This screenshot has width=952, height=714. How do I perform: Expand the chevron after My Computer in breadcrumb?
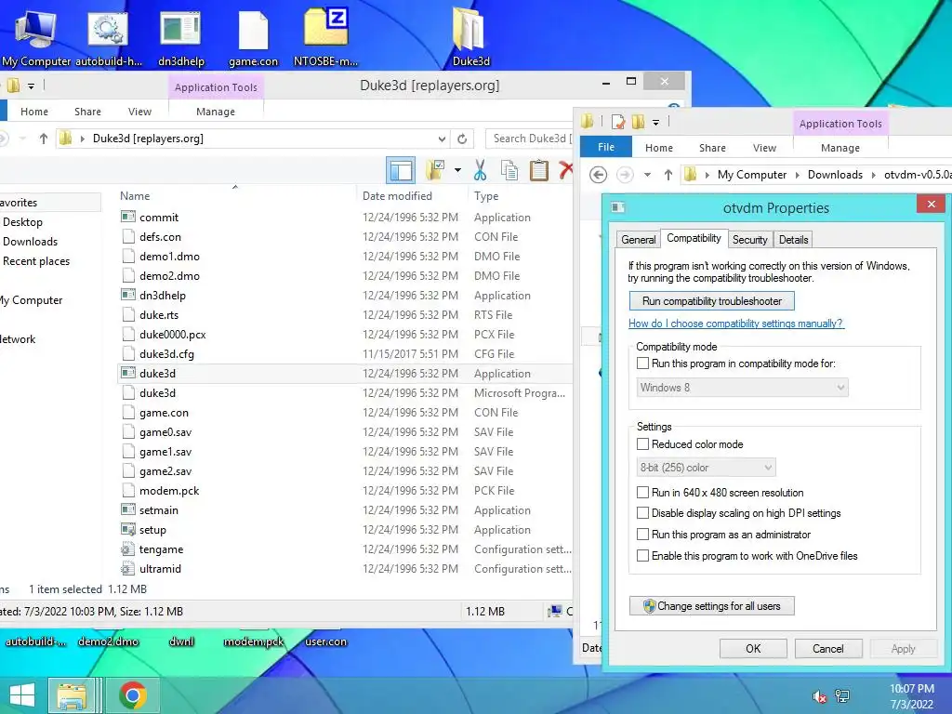click(797, 175)
